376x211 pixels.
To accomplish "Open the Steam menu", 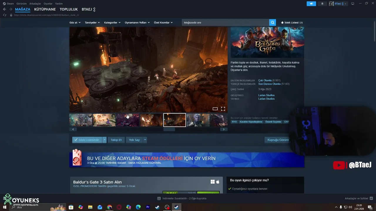I will pos(8,4).
